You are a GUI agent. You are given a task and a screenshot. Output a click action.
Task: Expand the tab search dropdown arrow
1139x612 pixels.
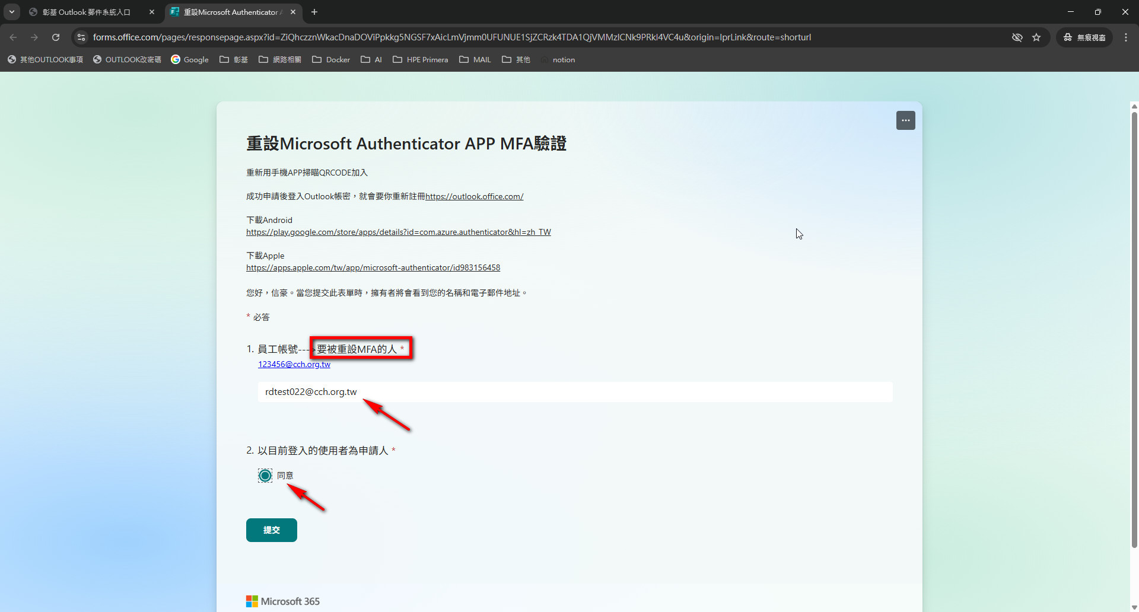point(11,12)
